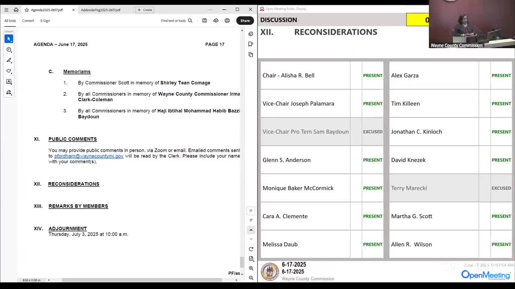Screen dimensions: 515x289
Task: Open the Fill and Sign pen tool
Action: point(9,92)
